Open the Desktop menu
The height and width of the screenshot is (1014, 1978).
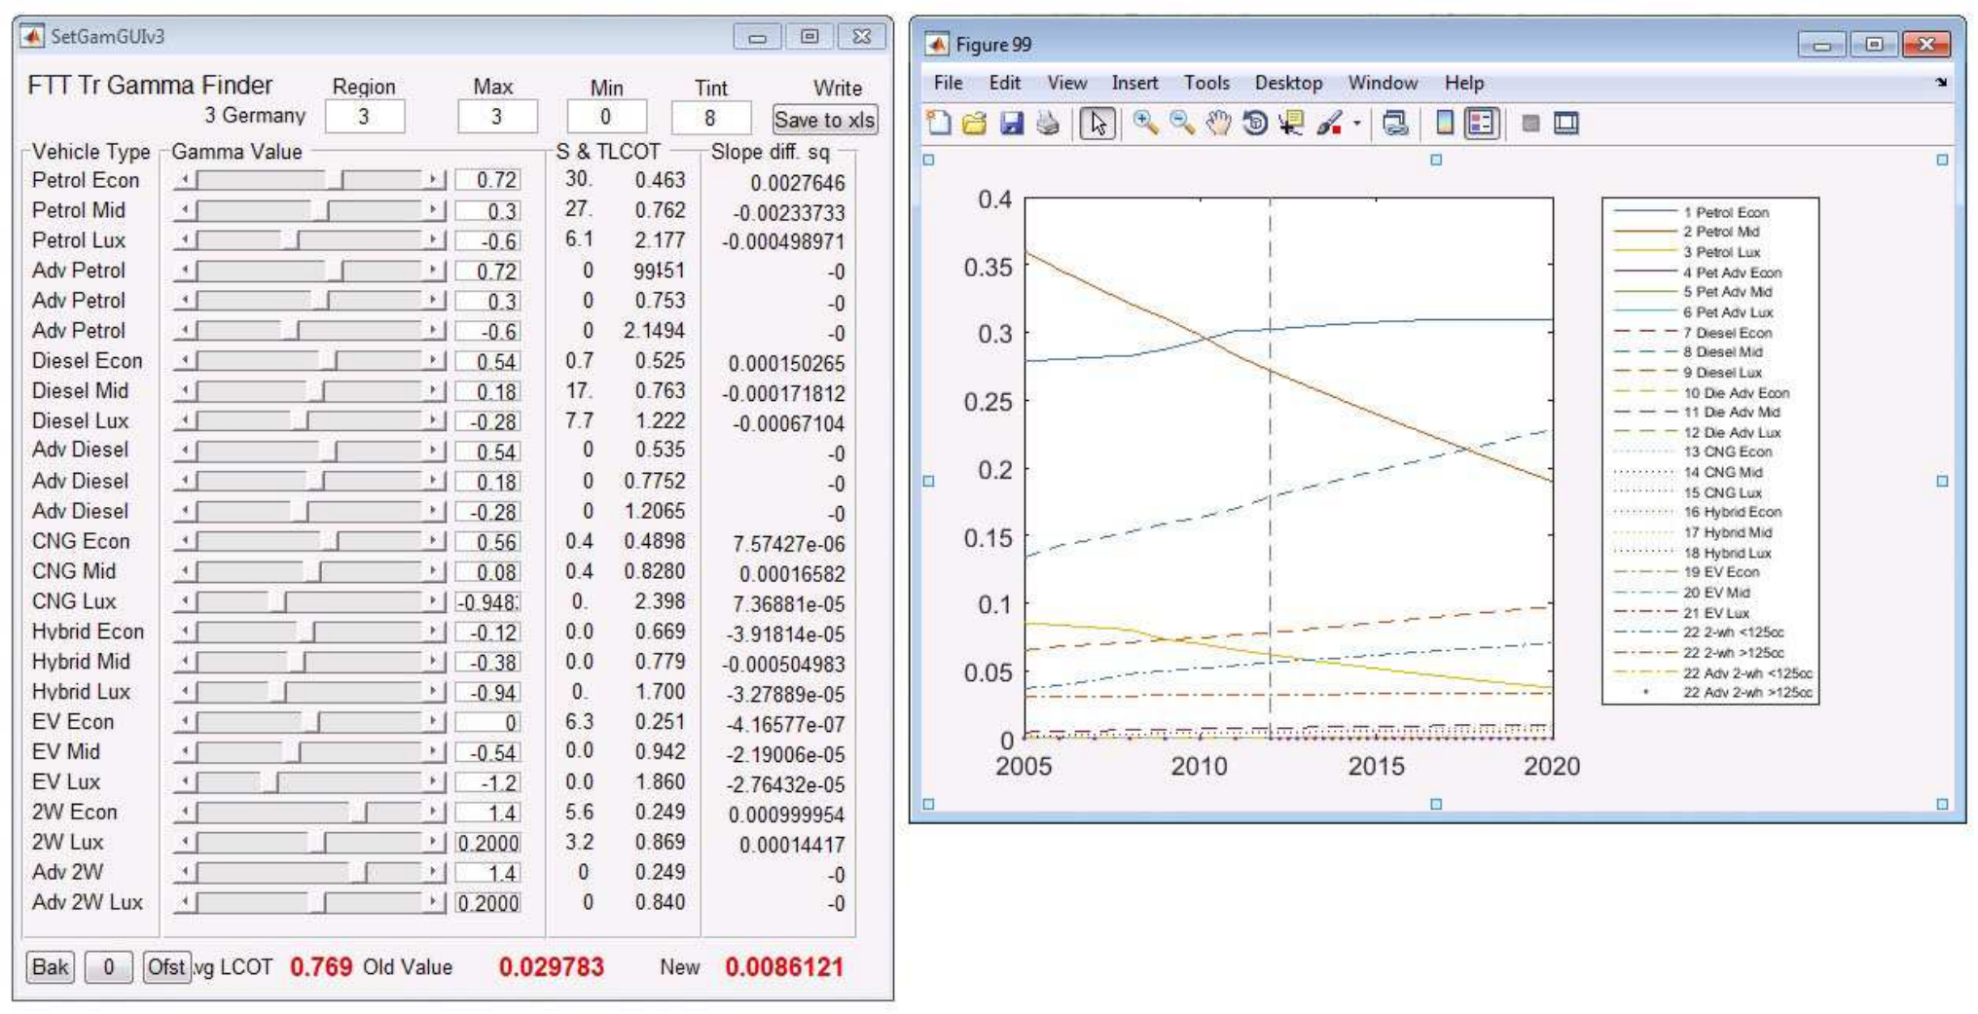(x=1288, y=83)
